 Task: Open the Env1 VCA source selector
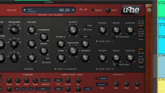click(x=59, y=80)
